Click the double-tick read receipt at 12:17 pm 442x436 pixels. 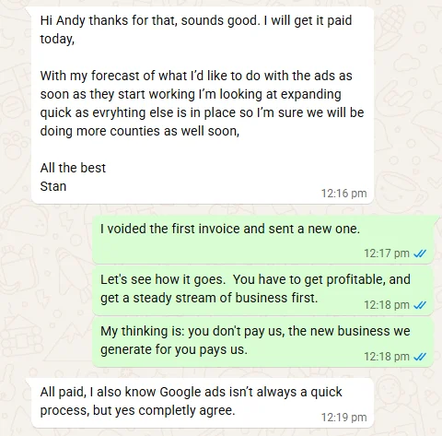(420, 253)
